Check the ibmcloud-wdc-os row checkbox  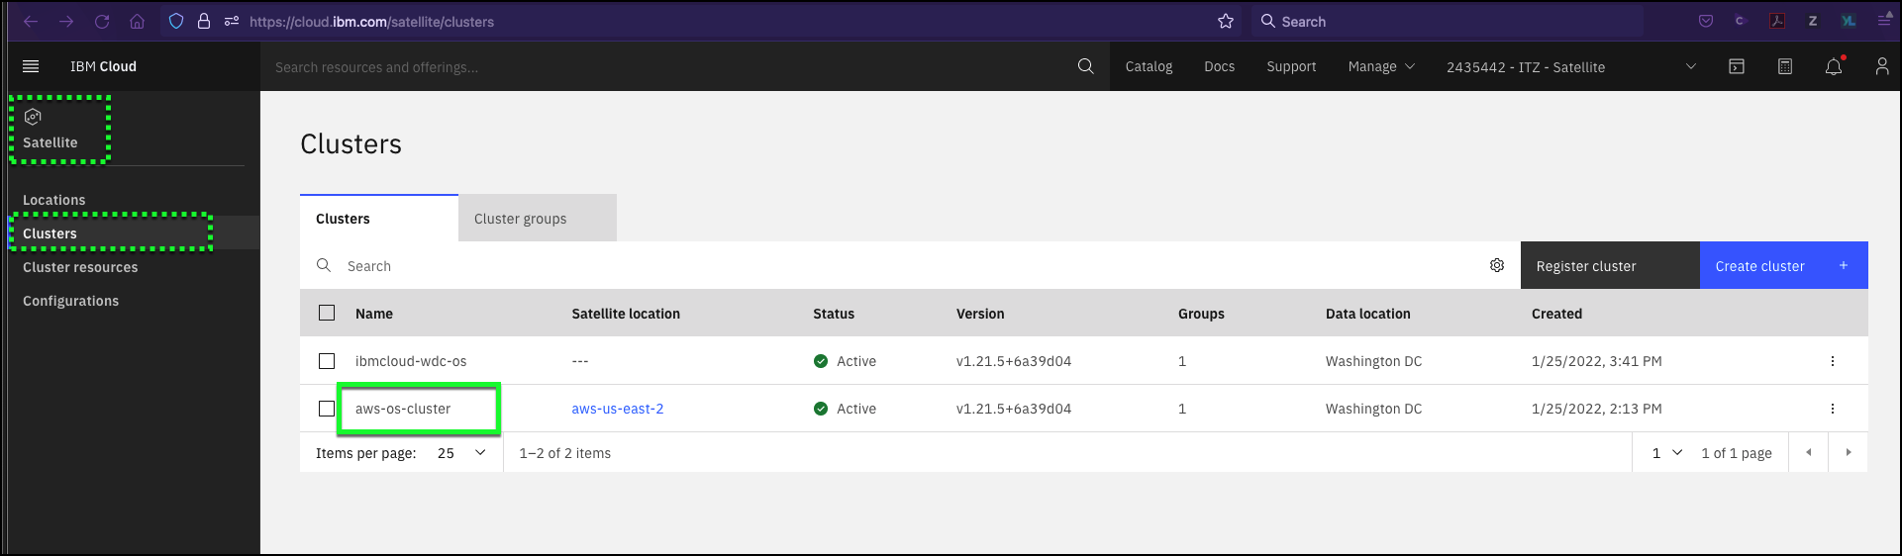(327, 361)
